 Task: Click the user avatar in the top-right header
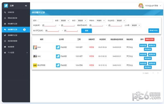point(141,6)
